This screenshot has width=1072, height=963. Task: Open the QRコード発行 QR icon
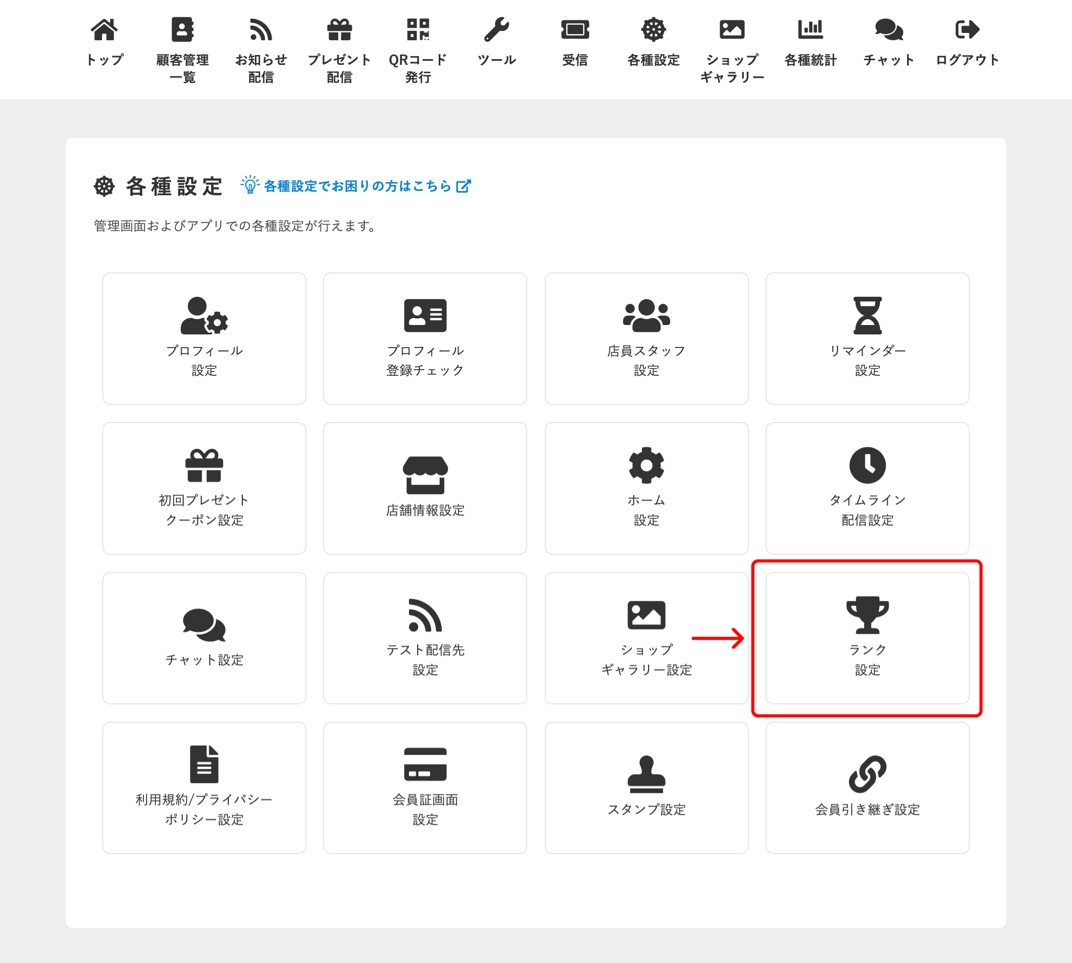pos(418,30)
